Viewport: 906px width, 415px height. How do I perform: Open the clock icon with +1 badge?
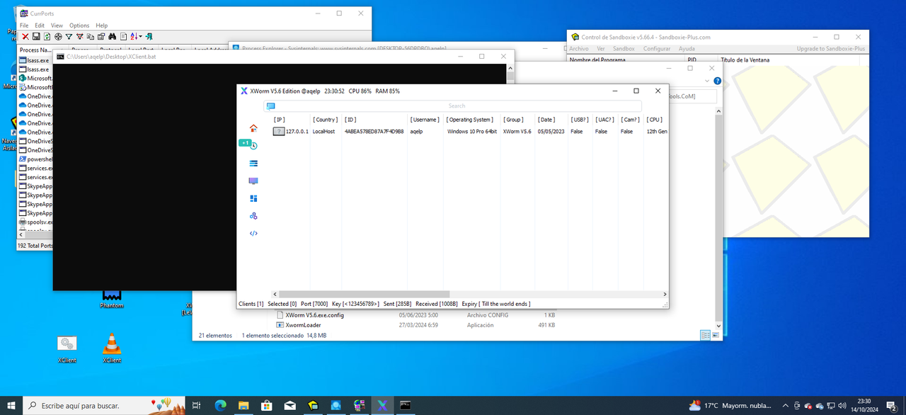(253, 145)
